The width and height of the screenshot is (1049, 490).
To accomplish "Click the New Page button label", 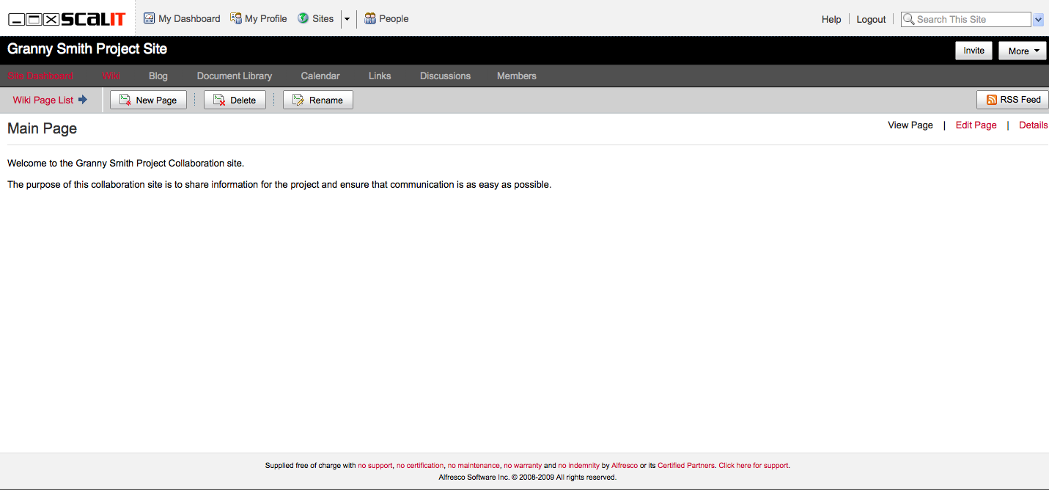I will point(156,100).
